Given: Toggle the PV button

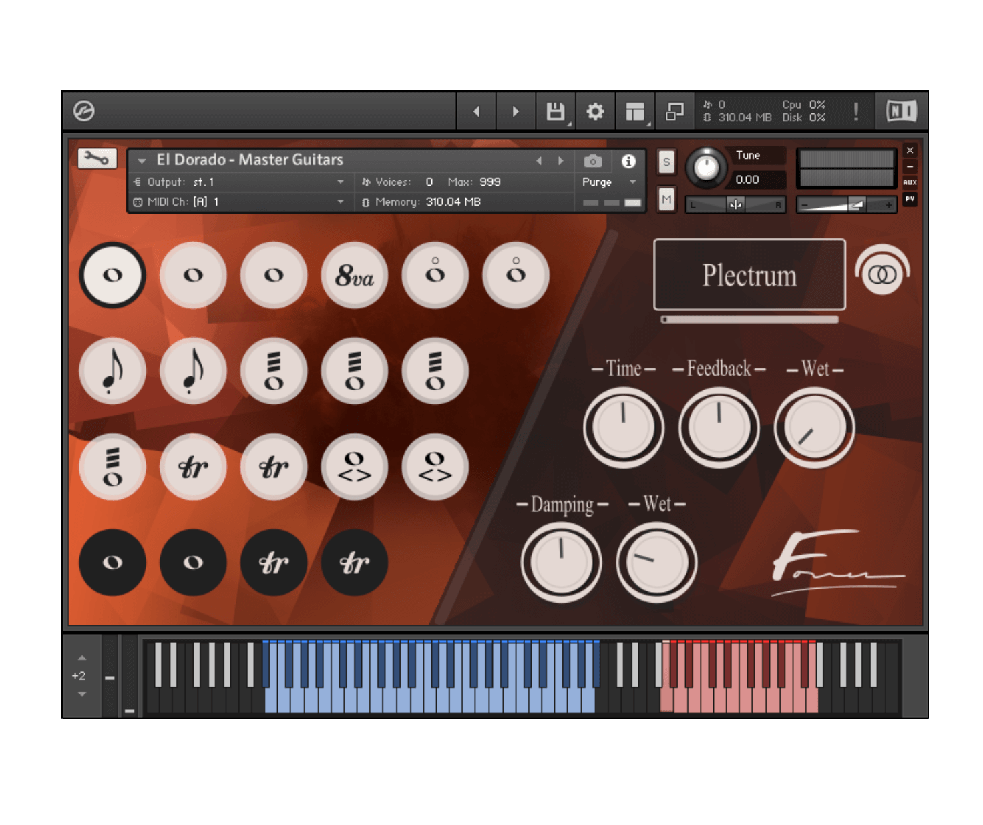Looking at the screenshot, I should click(910, 199).
